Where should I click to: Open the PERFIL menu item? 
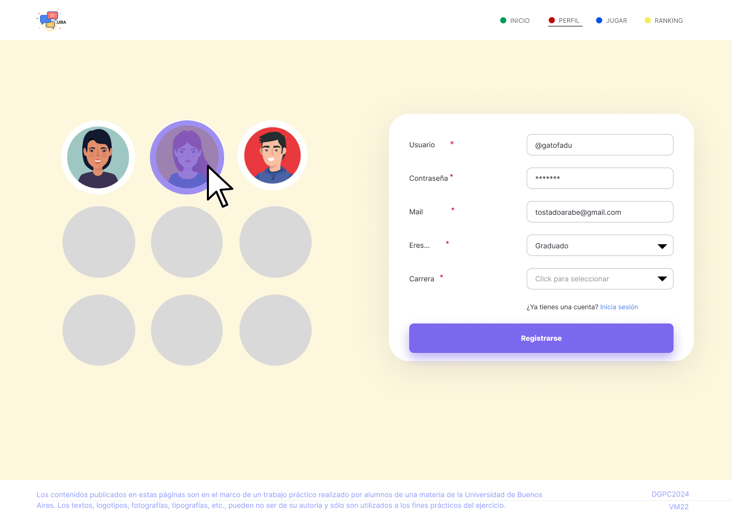[569, 21]
